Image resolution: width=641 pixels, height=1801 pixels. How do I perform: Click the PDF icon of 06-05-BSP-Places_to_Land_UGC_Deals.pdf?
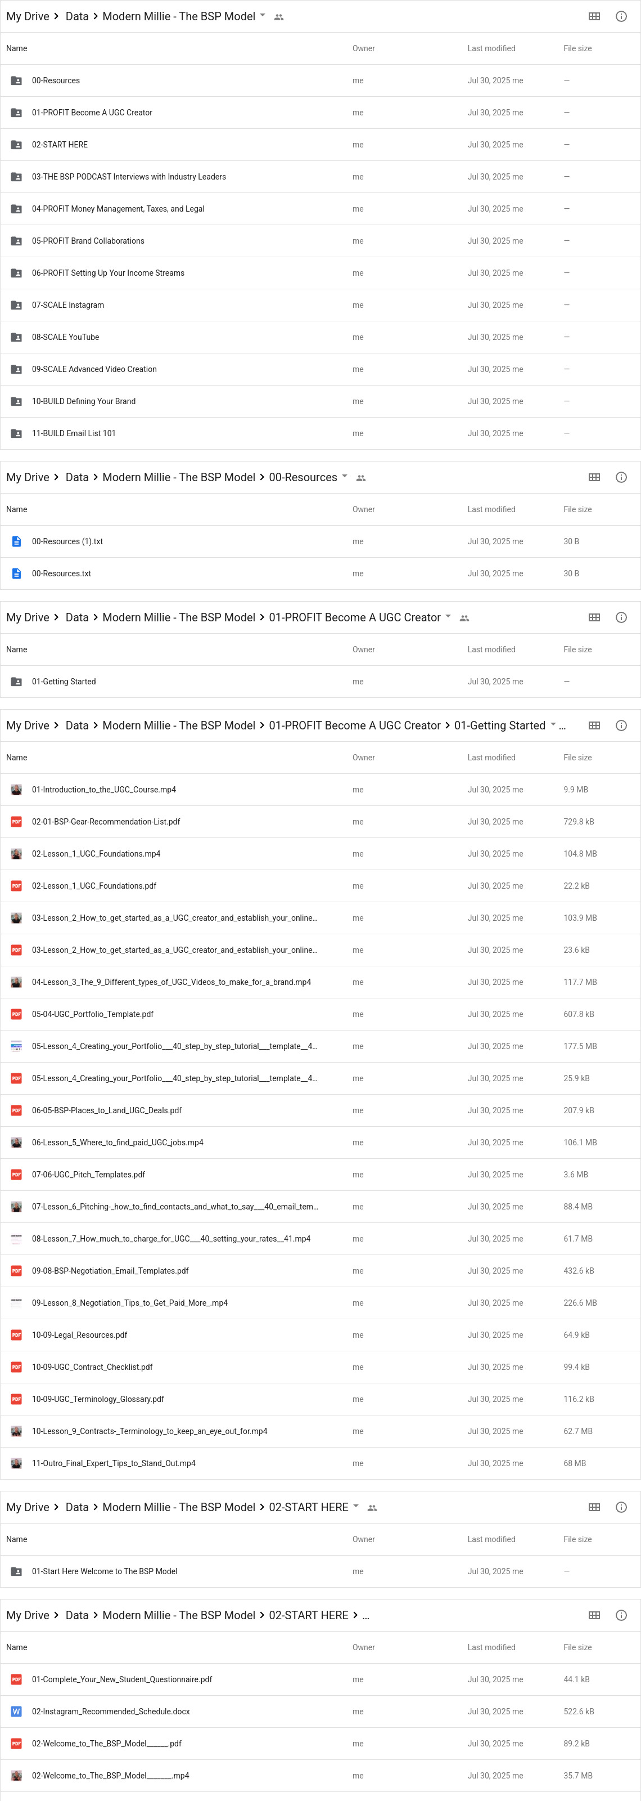pos(16,1110)
